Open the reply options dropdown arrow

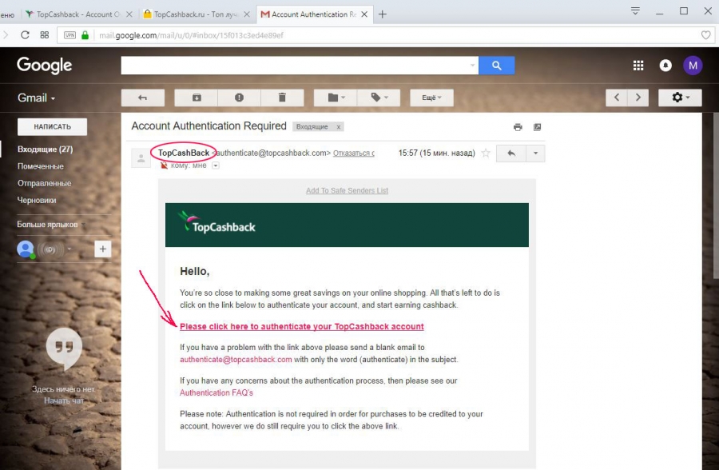(535, 153)
